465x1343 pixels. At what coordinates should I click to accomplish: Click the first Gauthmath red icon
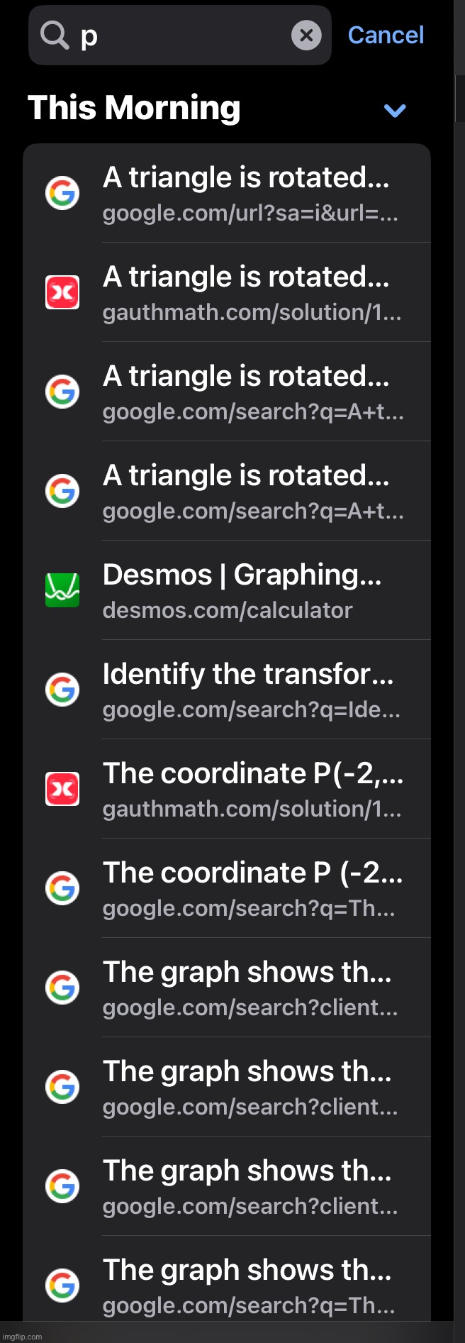click(x=62, y=292)
